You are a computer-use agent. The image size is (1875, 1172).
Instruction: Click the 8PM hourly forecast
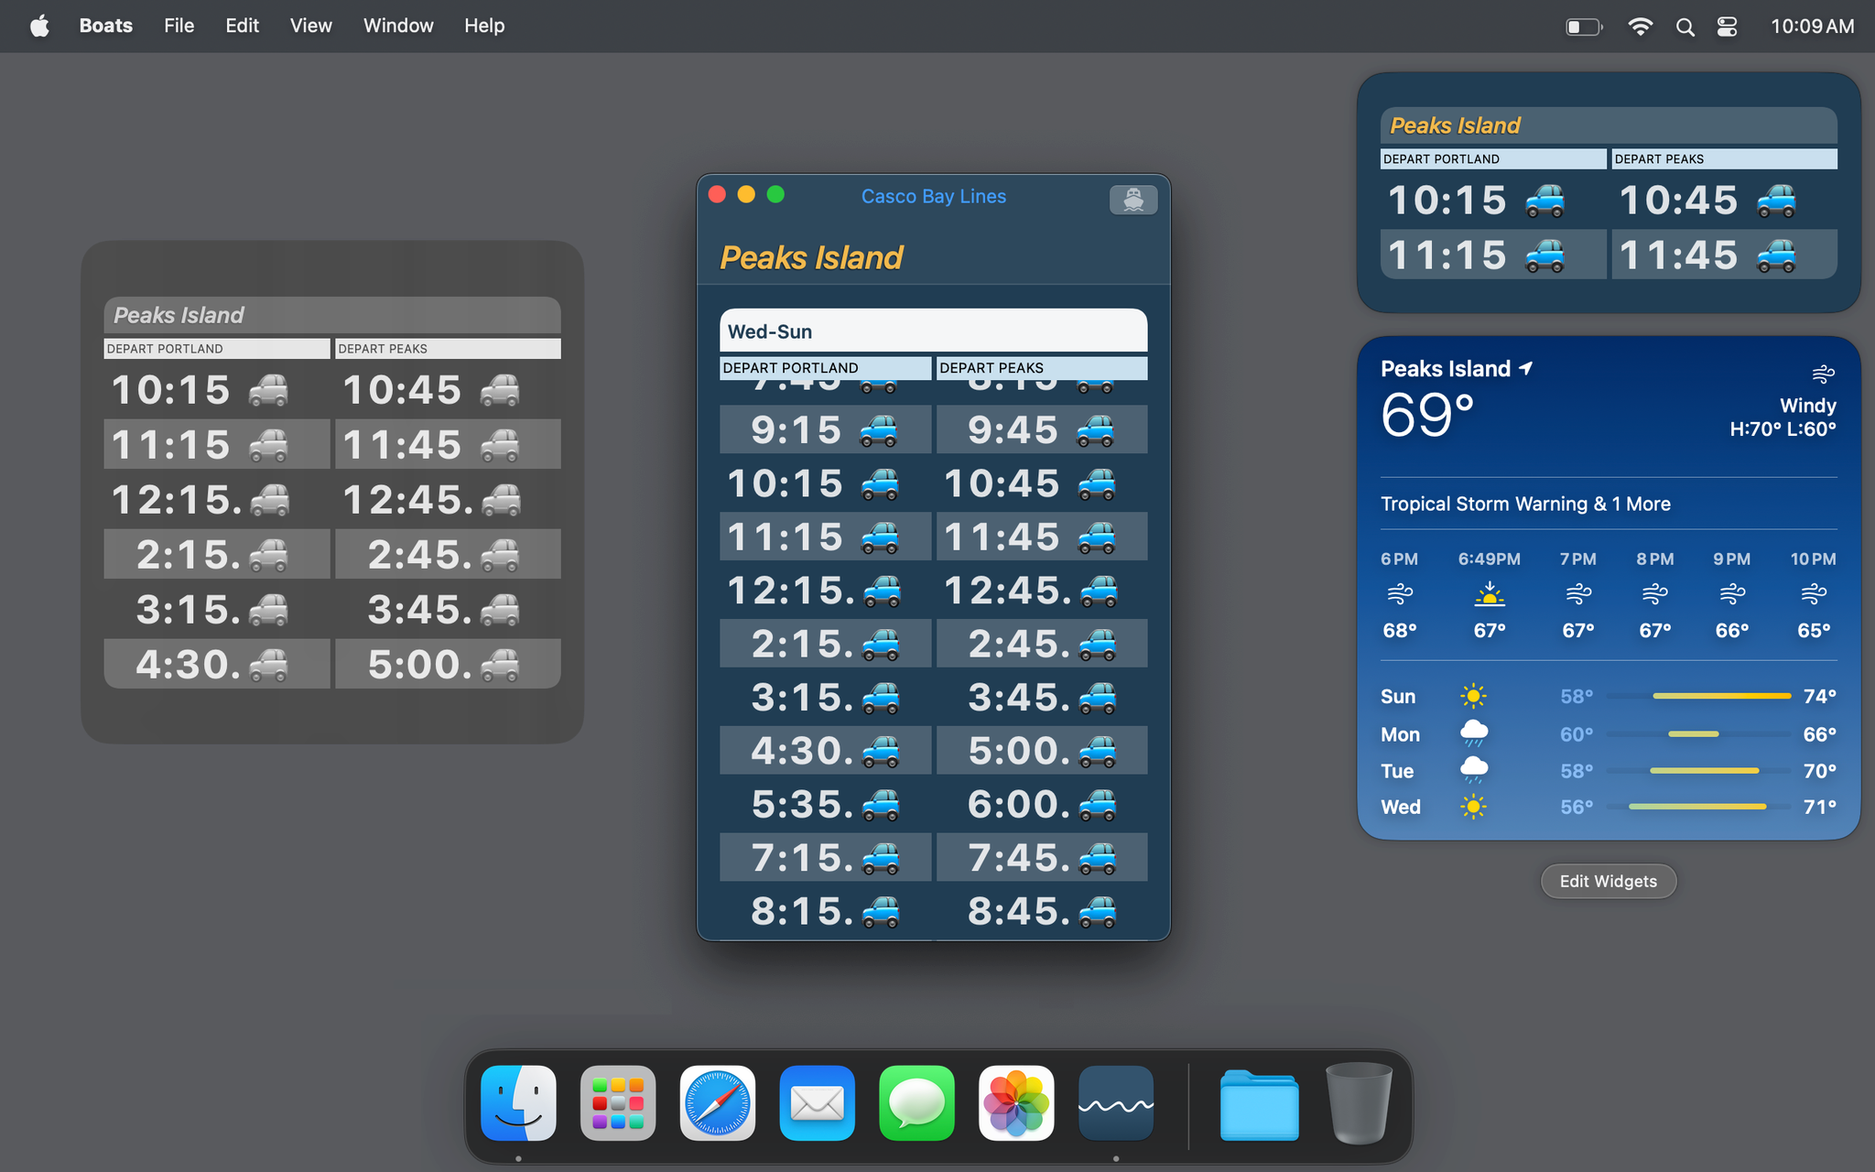[1655, 593]
